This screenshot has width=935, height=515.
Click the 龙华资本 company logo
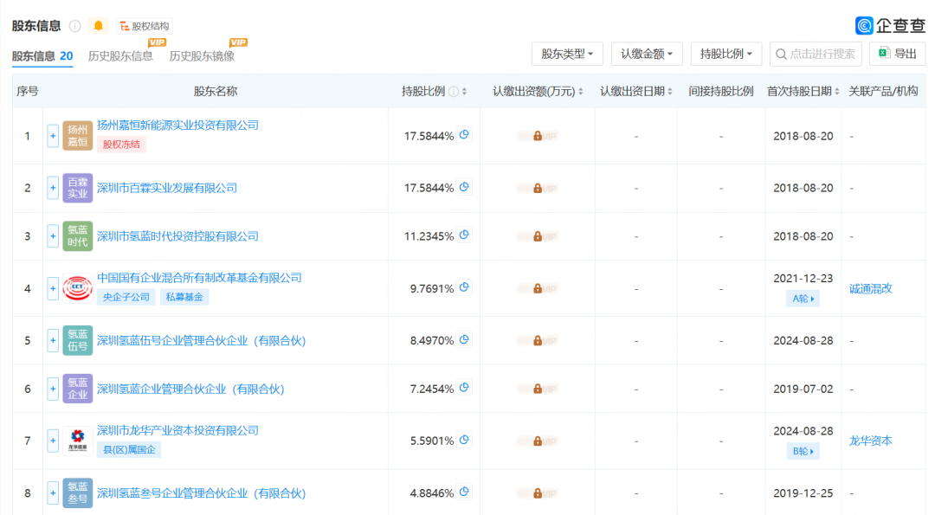78,441
